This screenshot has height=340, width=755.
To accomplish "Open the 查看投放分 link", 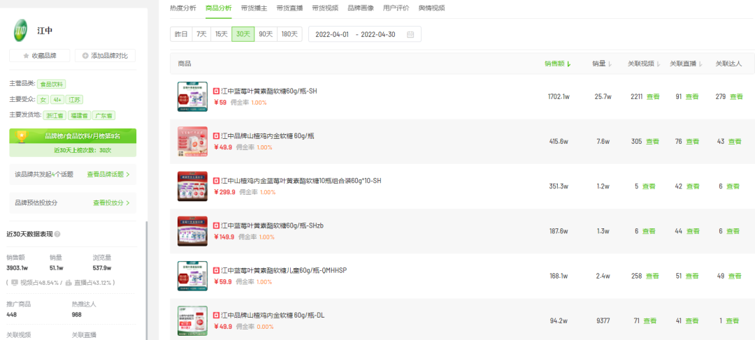I will tap(111, 203).
